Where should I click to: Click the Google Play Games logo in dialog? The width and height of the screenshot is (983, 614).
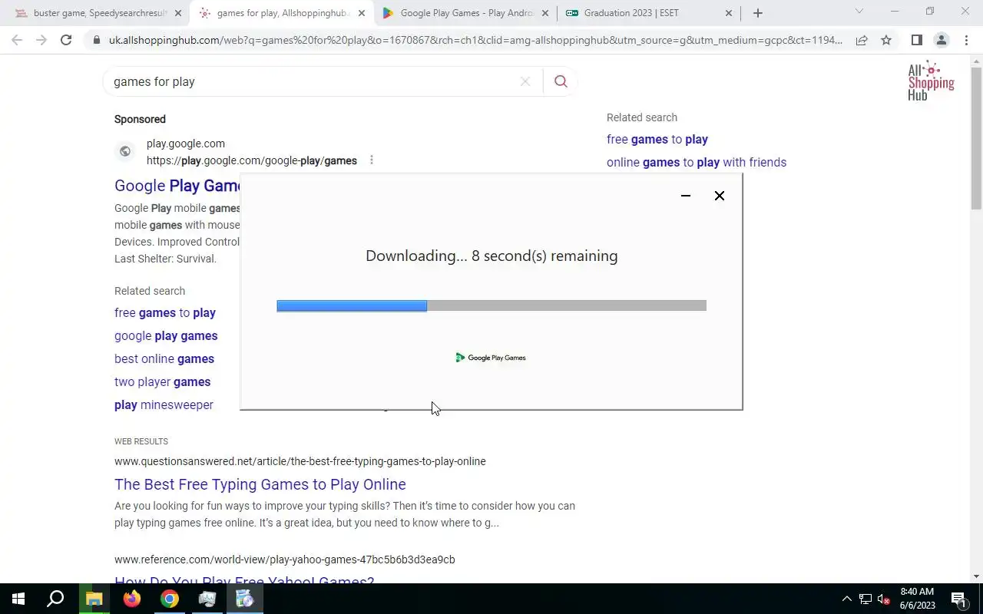(491, 358)
